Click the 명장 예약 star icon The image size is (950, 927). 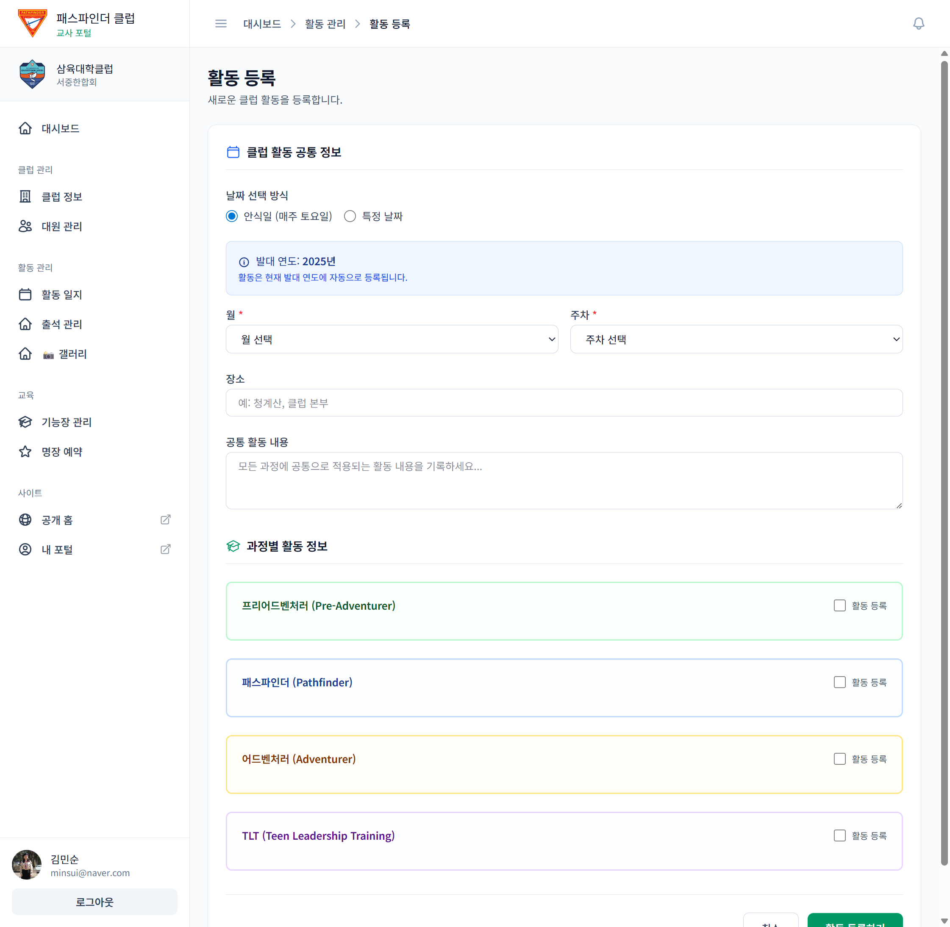[25, 452]
